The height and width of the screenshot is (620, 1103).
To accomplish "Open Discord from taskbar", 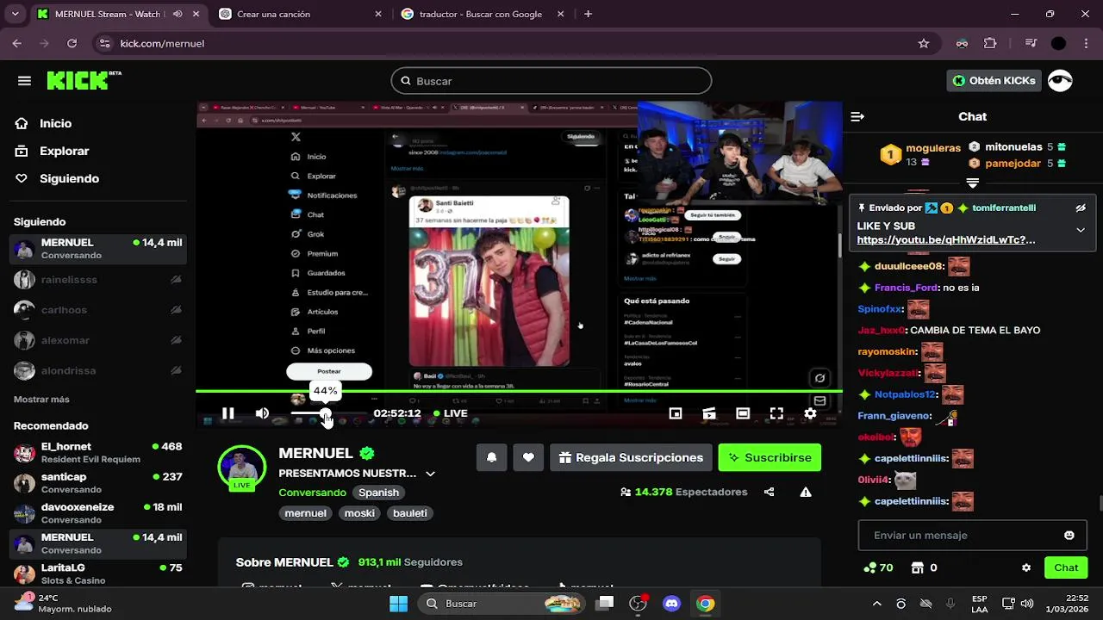I will pos(671,604).
